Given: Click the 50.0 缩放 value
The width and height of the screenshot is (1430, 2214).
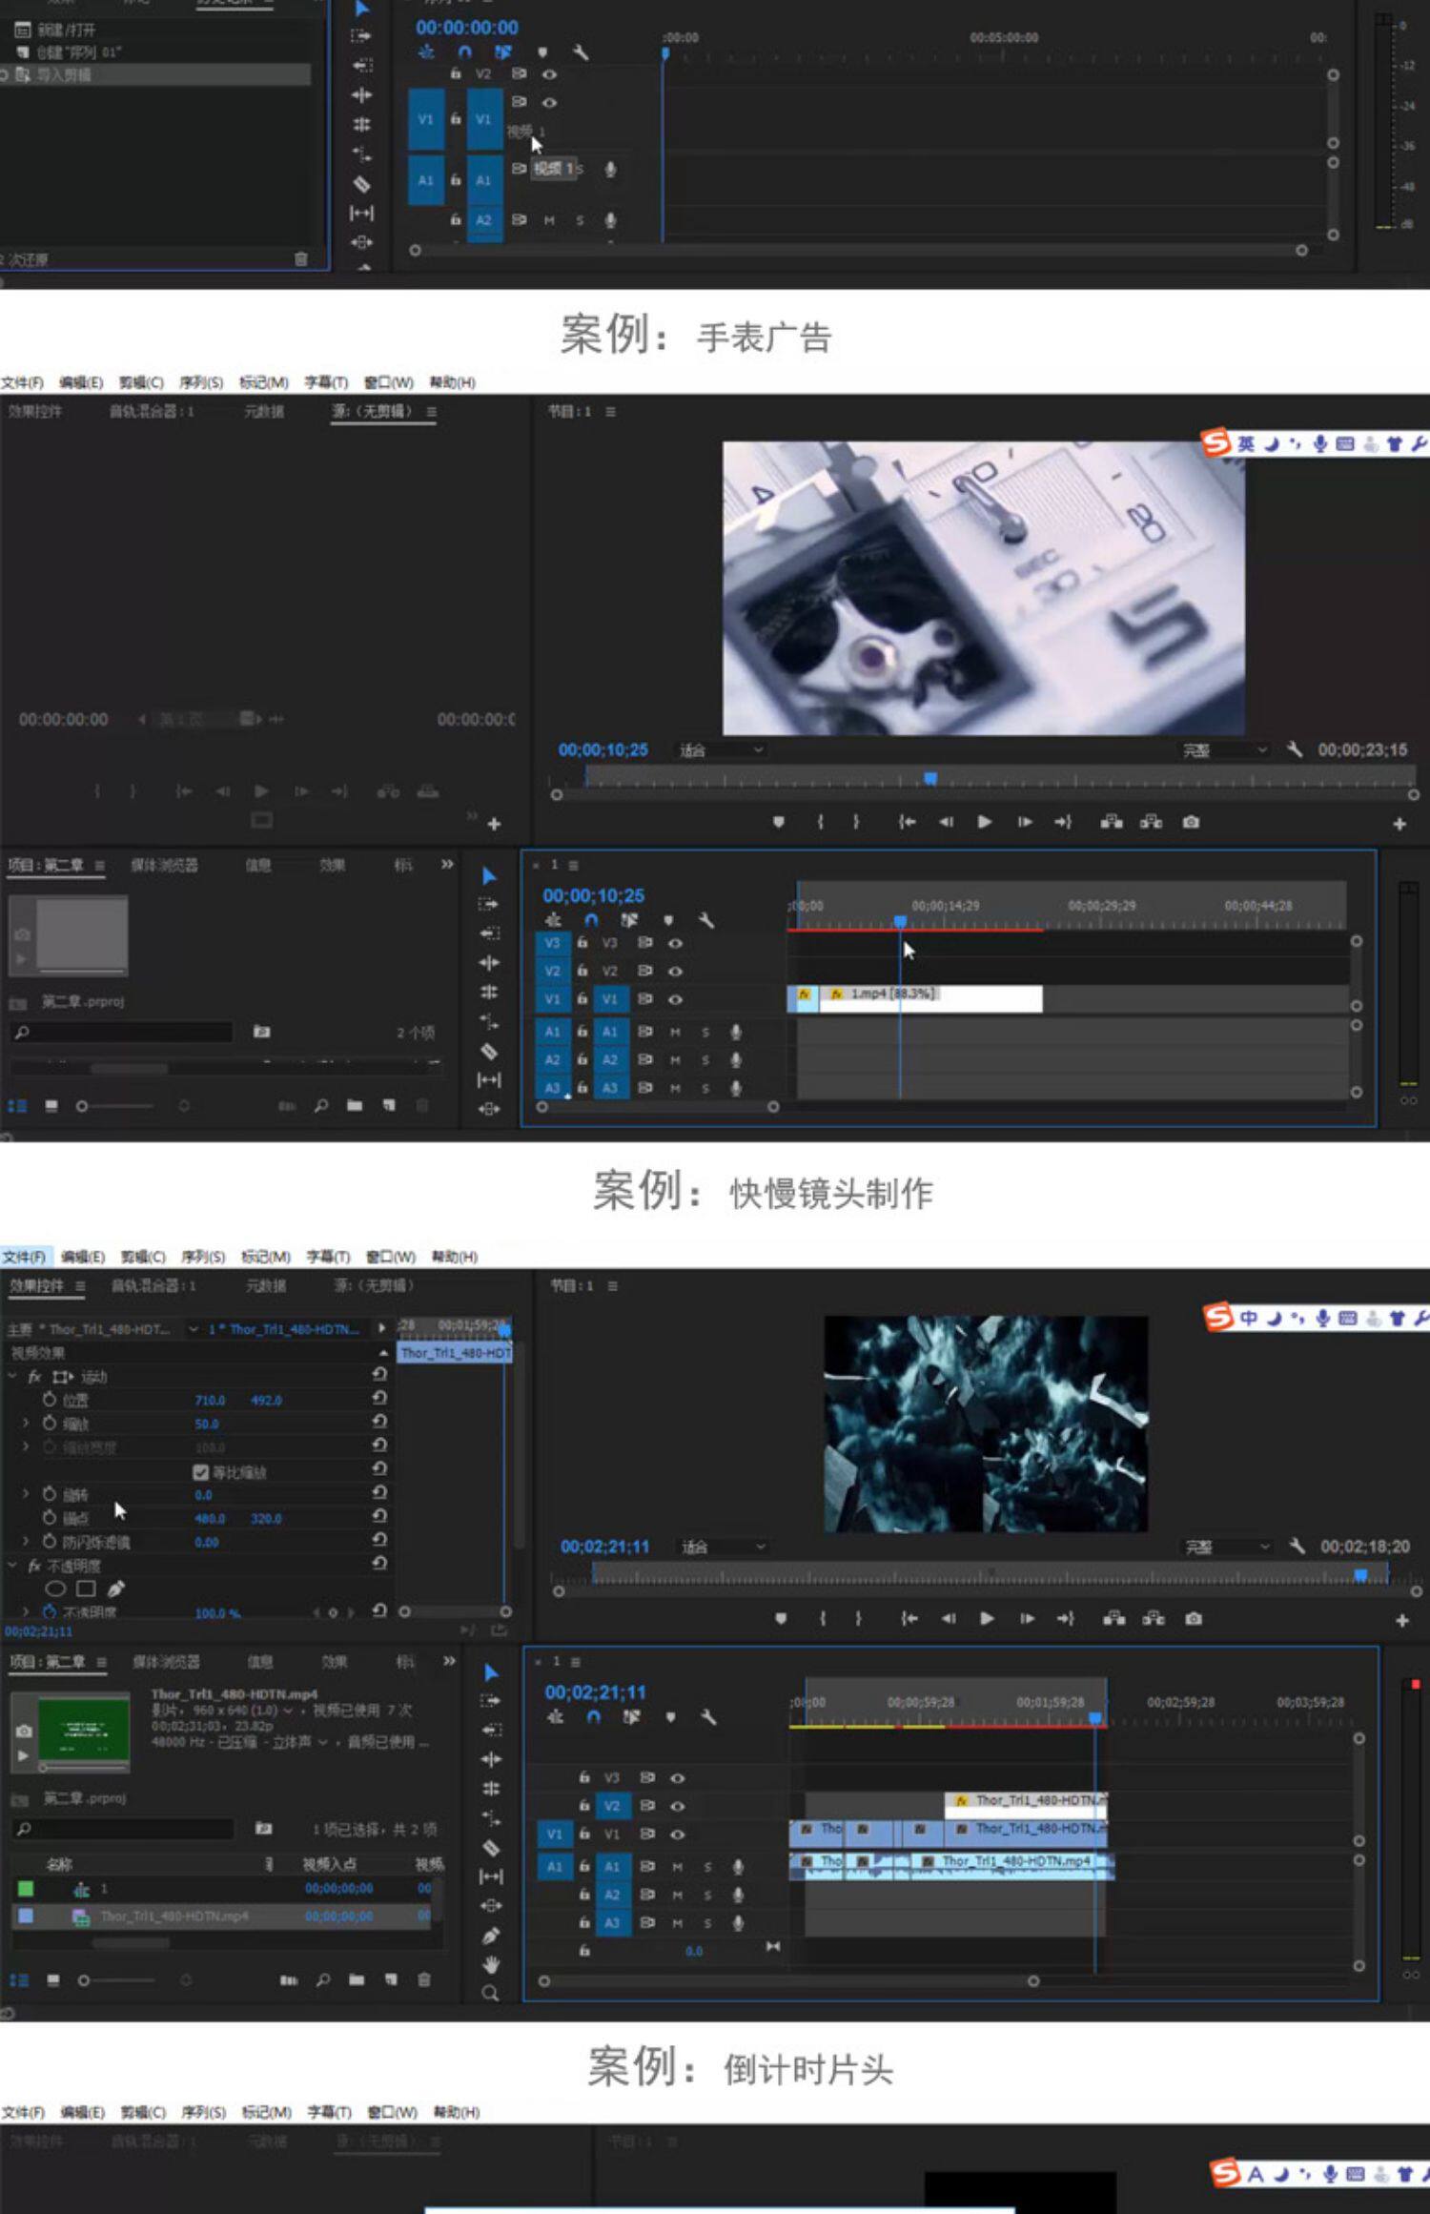Looking at the screenshot, I should 207,1424.
